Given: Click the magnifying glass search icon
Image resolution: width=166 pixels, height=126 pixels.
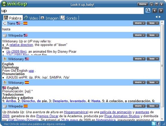Looking at the screenshot, I should [x=148, y=10].
